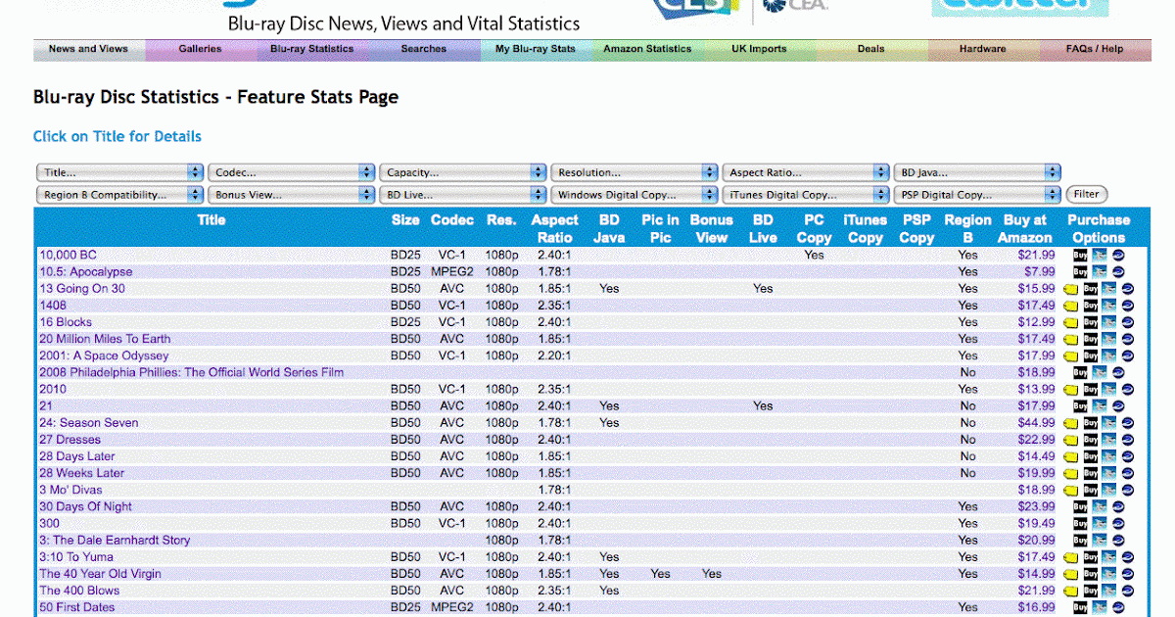Open the FAQs / Help tab
This screenshot has width=1175, height=617.
tap(1095, 49)
